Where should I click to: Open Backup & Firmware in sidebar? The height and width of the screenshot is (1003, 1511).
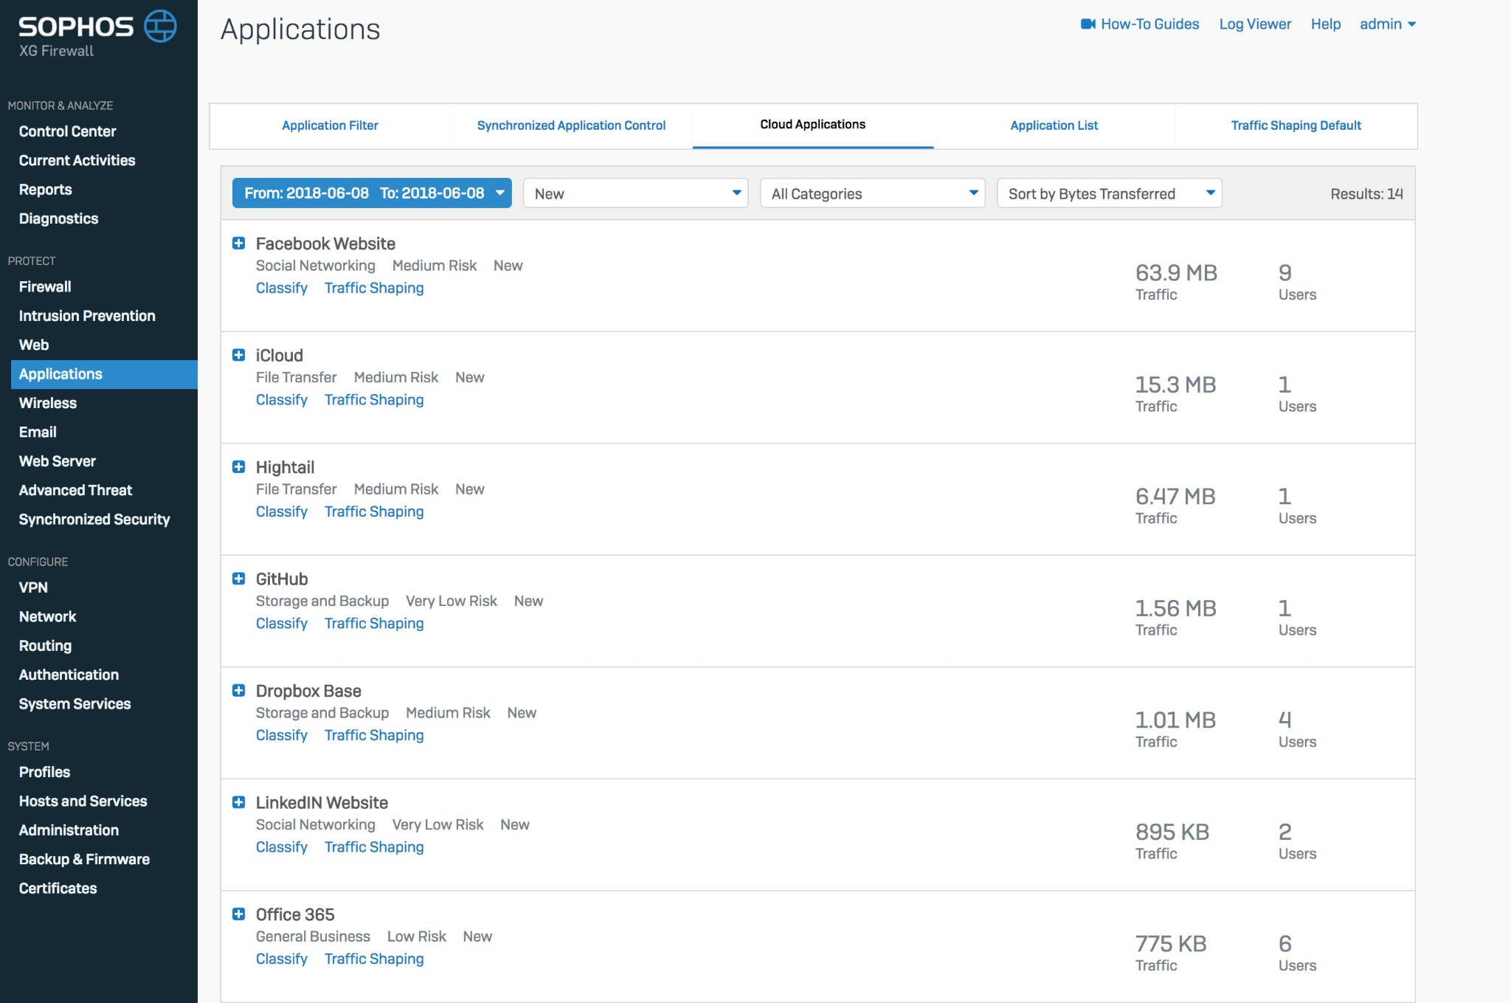[x=84, y=859]
